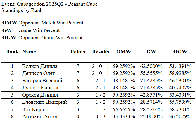
Task: Select the Орехов Даниил row name
Action: (40, 95)
